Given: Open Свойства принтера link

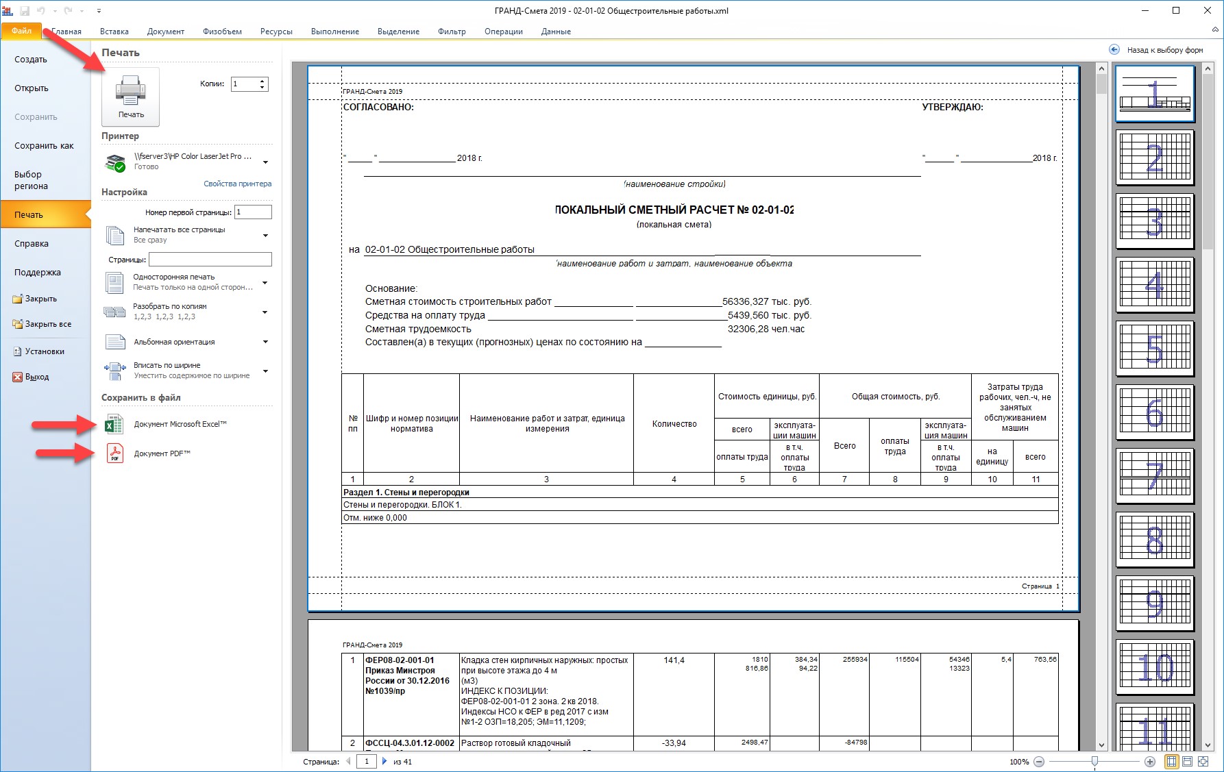Looking at the screenshot, I should click(237, 184).
